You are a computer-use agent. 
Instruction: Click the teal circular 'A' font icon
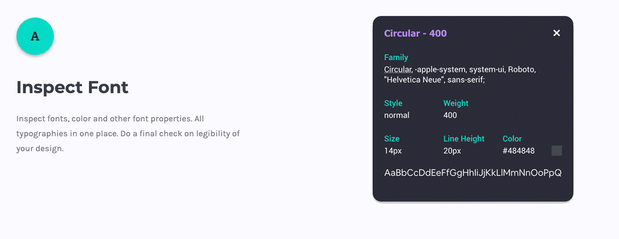pyautogui.click(x=35, y=36)
